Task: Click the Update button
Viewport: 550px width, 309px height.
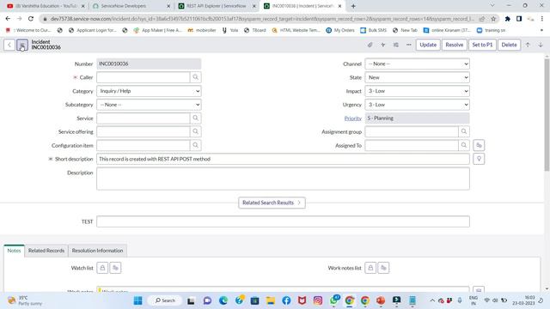Action: tap(428, 45)
